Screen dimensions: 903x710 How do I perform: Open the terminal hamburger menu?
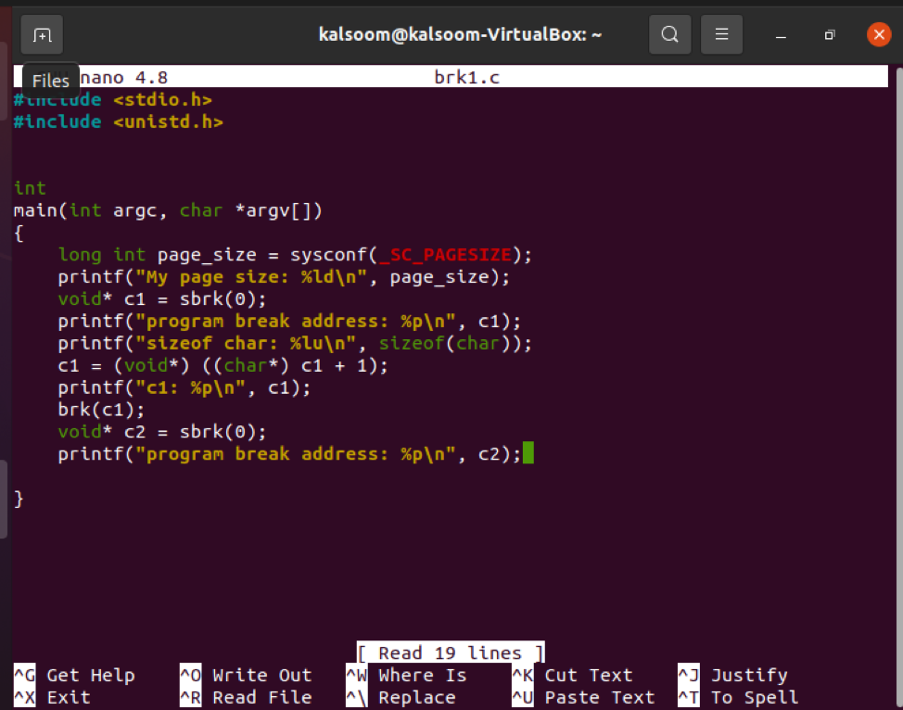coord(721,34)
